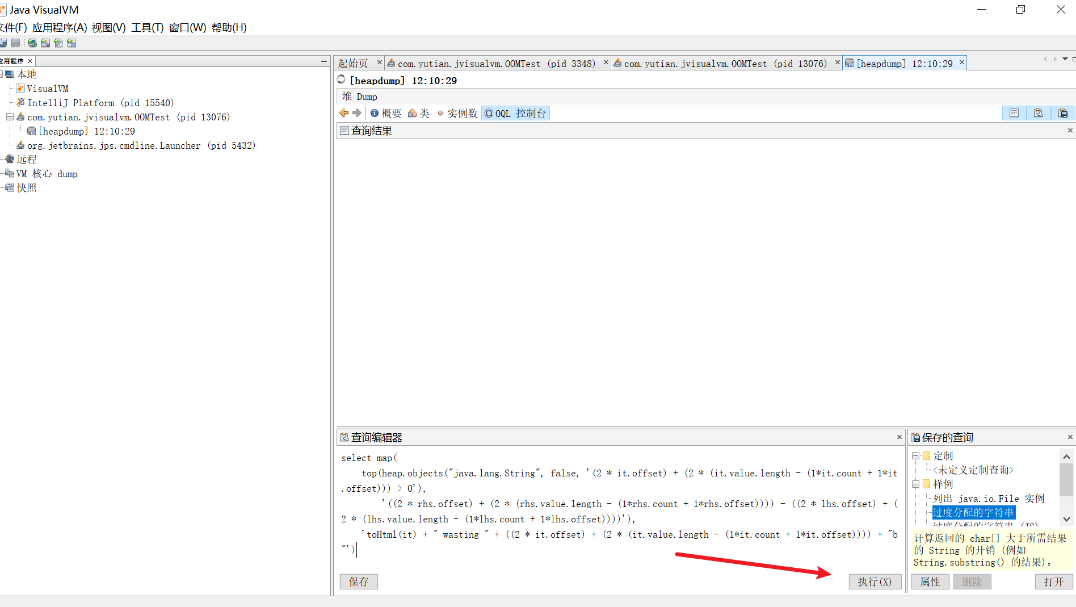Open the 概要 (Summary) view

386,113
